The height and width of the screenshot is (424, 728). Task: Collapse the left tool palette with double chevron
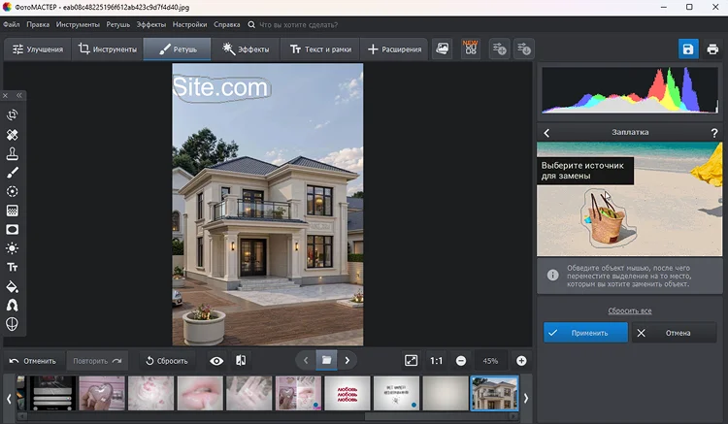(x=19, y=95)
